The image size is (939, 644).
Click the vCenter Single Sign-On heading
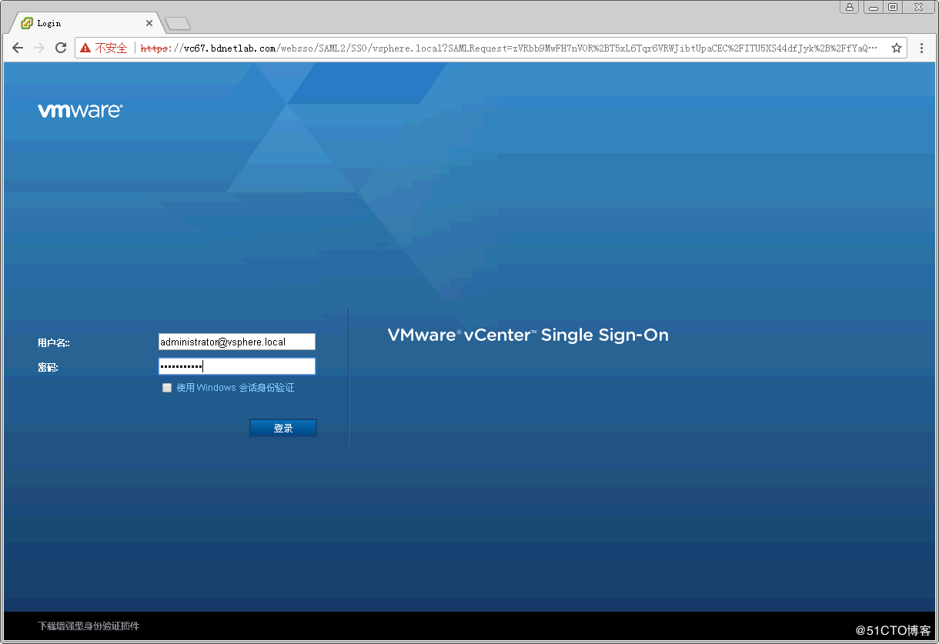[528, 335]
